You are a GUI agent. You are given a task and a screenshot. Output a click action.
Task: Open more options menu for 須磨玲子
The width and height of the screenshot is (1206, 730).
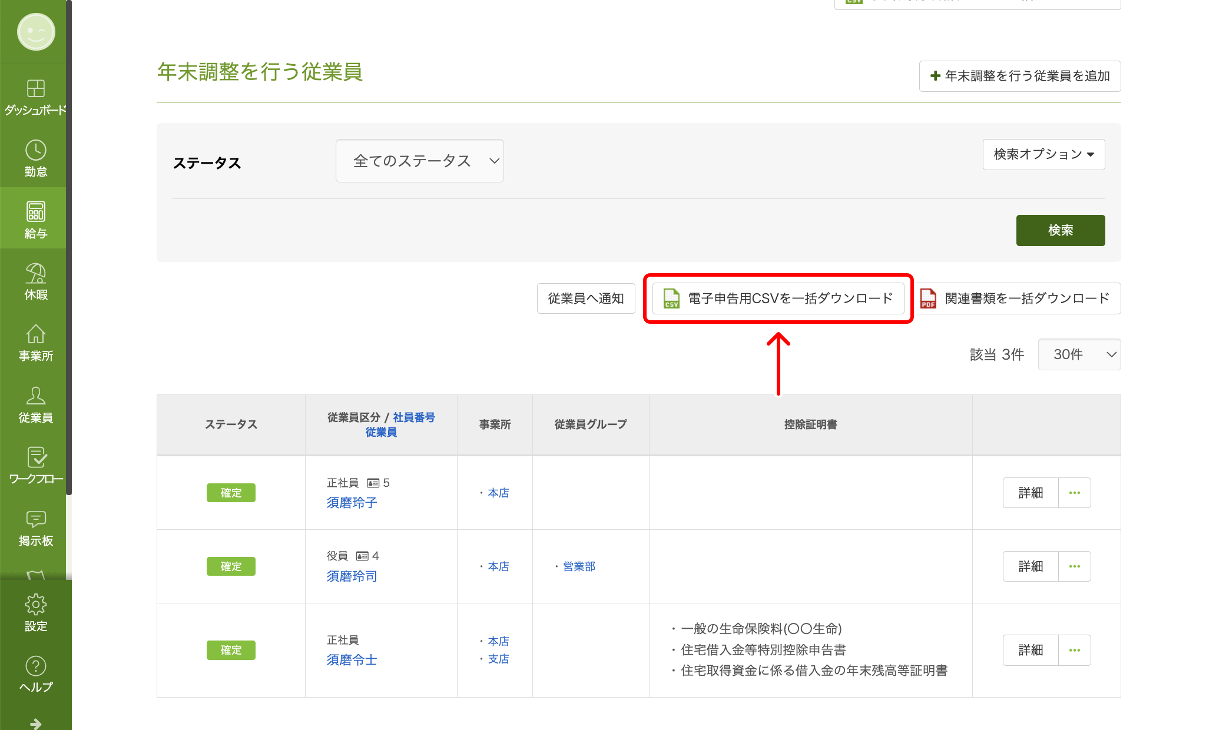(x=1074, y=493)
